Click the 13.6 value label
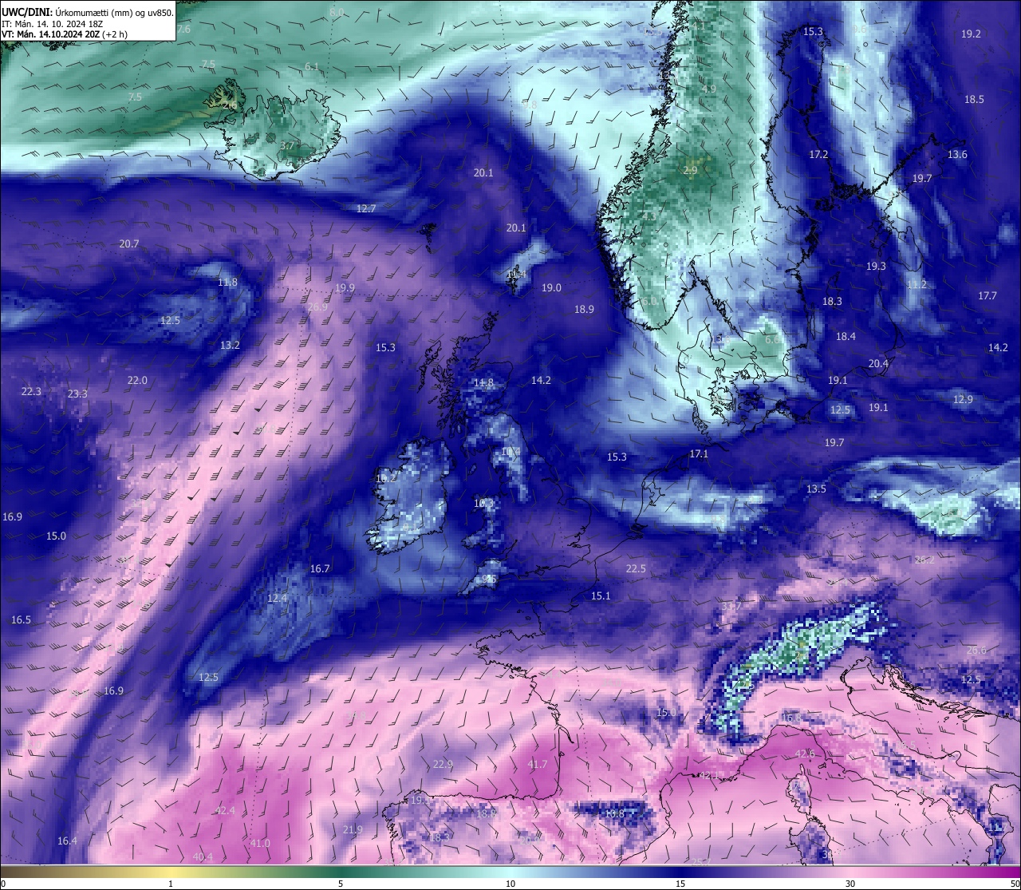The width and height of the screenshot is (1021, 890). (x=957, y=154)
